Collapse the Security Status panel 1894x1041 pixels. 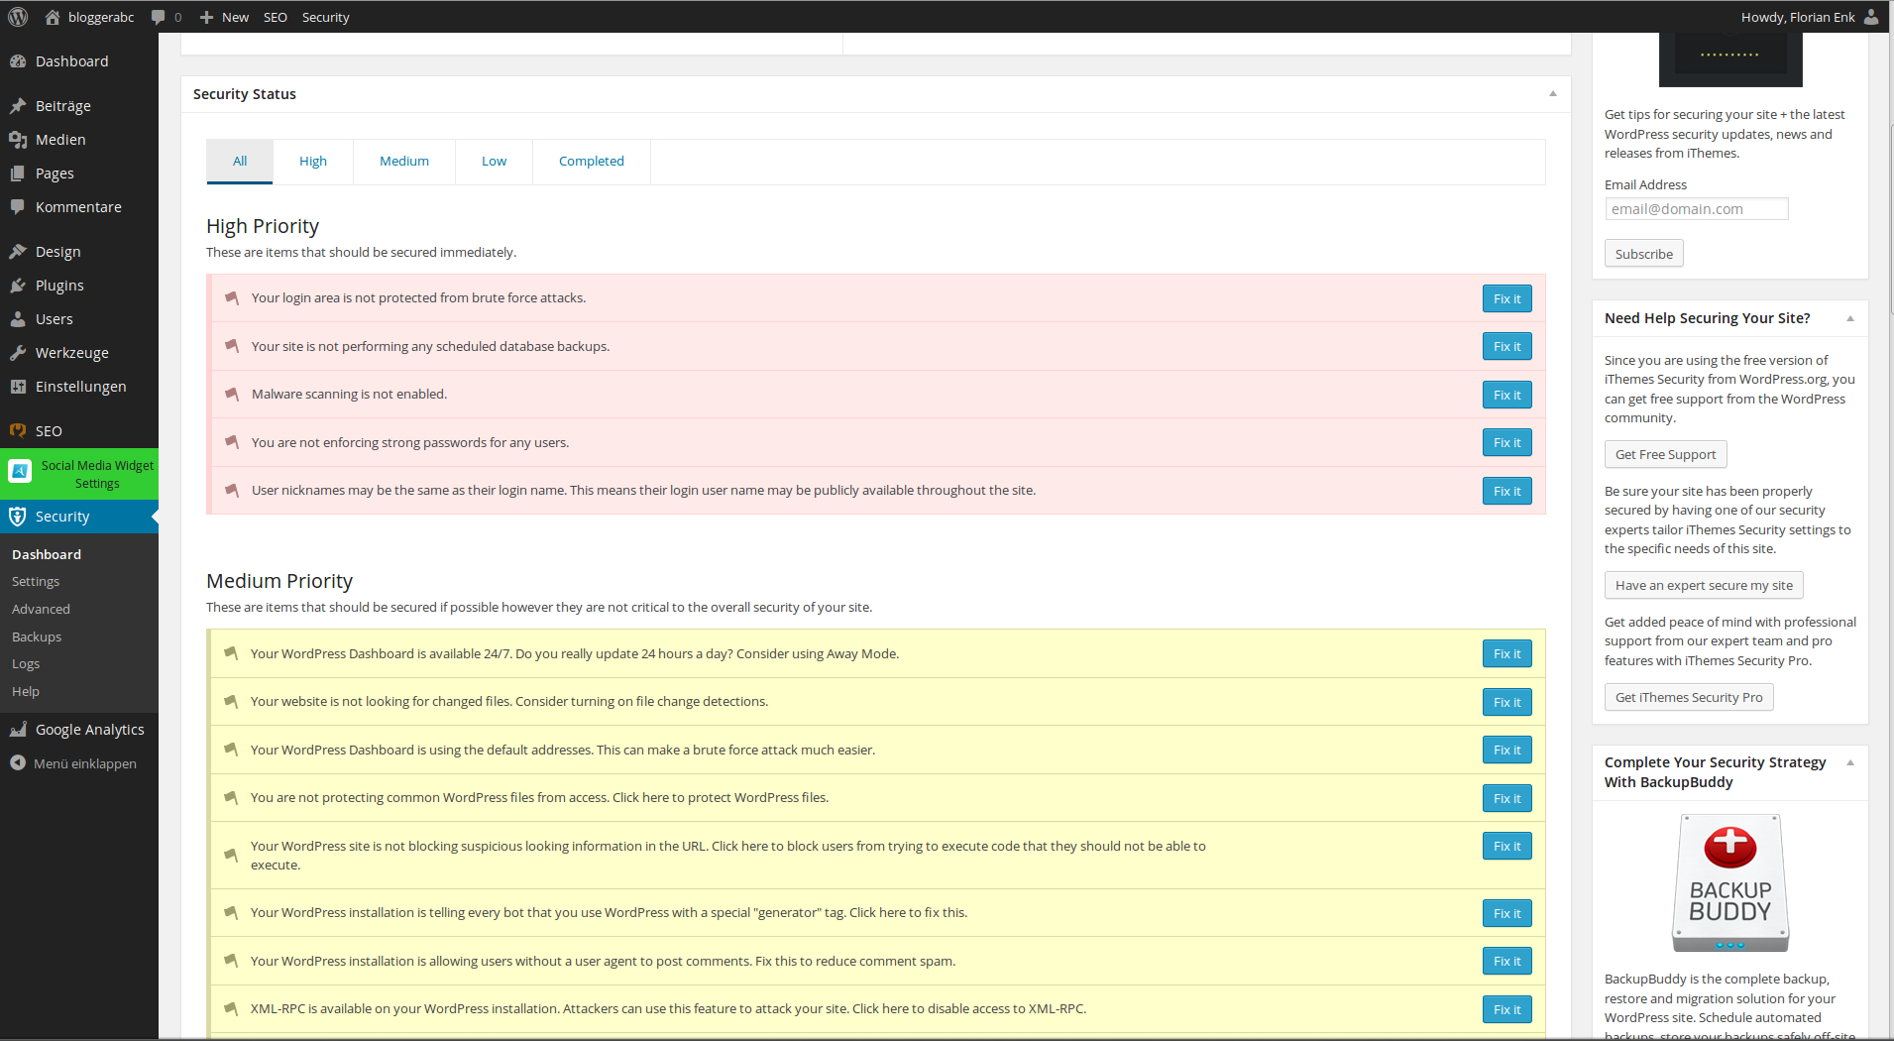(1553, 94)
